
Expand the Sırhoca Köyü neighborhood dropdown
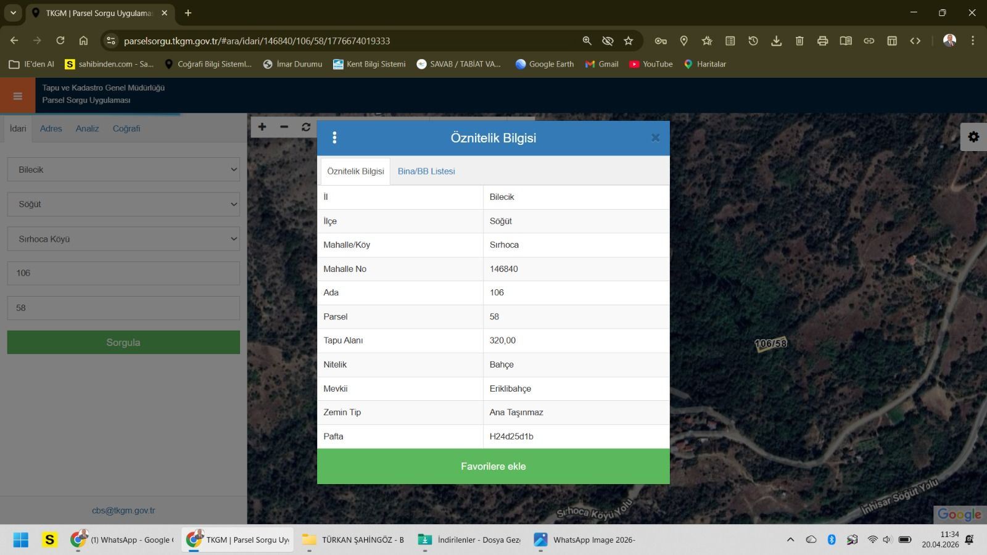coord(123,239)
